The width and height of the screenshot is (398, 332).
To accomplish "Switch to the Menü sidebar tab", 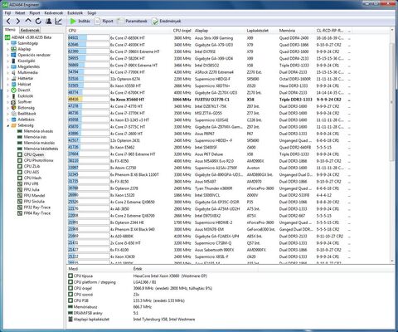I will pos(10,30).
